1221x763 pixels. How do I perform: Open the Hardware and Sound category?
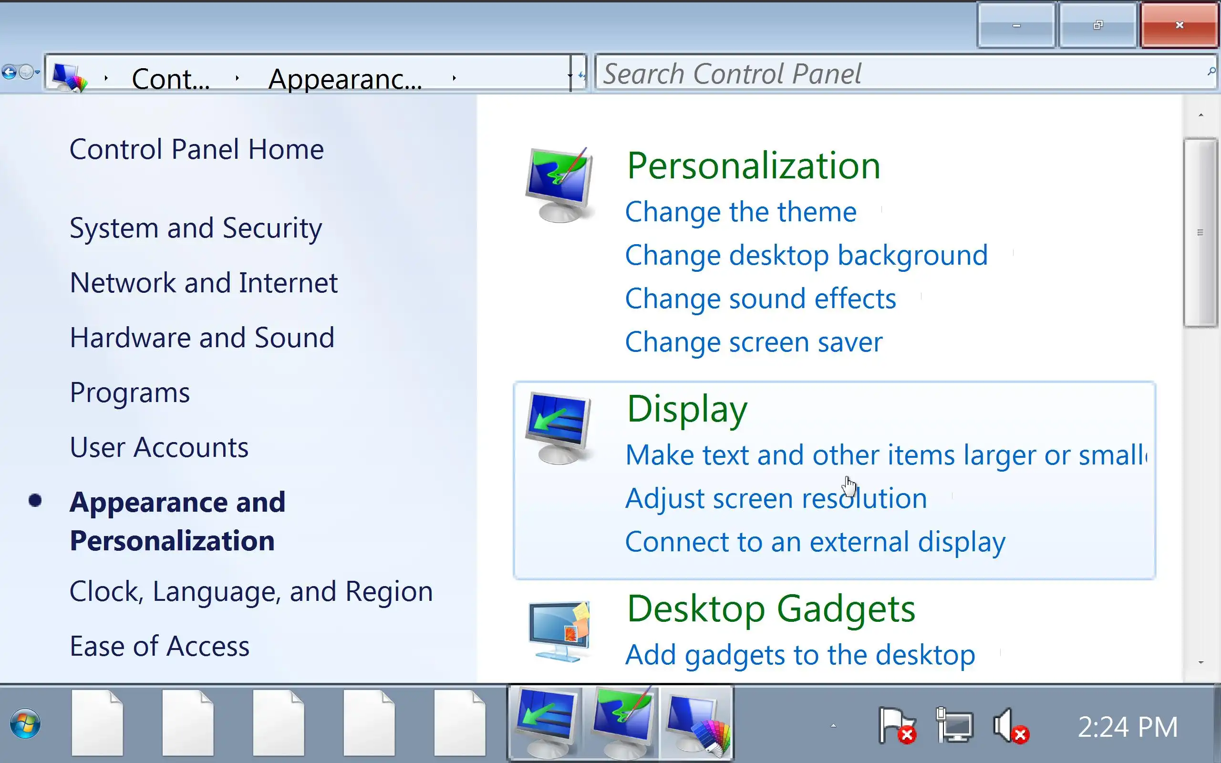(x=202, y=338)
